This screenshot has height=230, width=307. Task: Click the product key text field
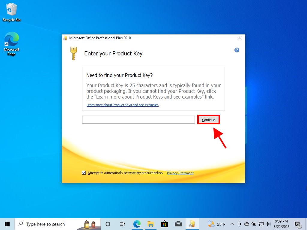[x=139, y=120]
